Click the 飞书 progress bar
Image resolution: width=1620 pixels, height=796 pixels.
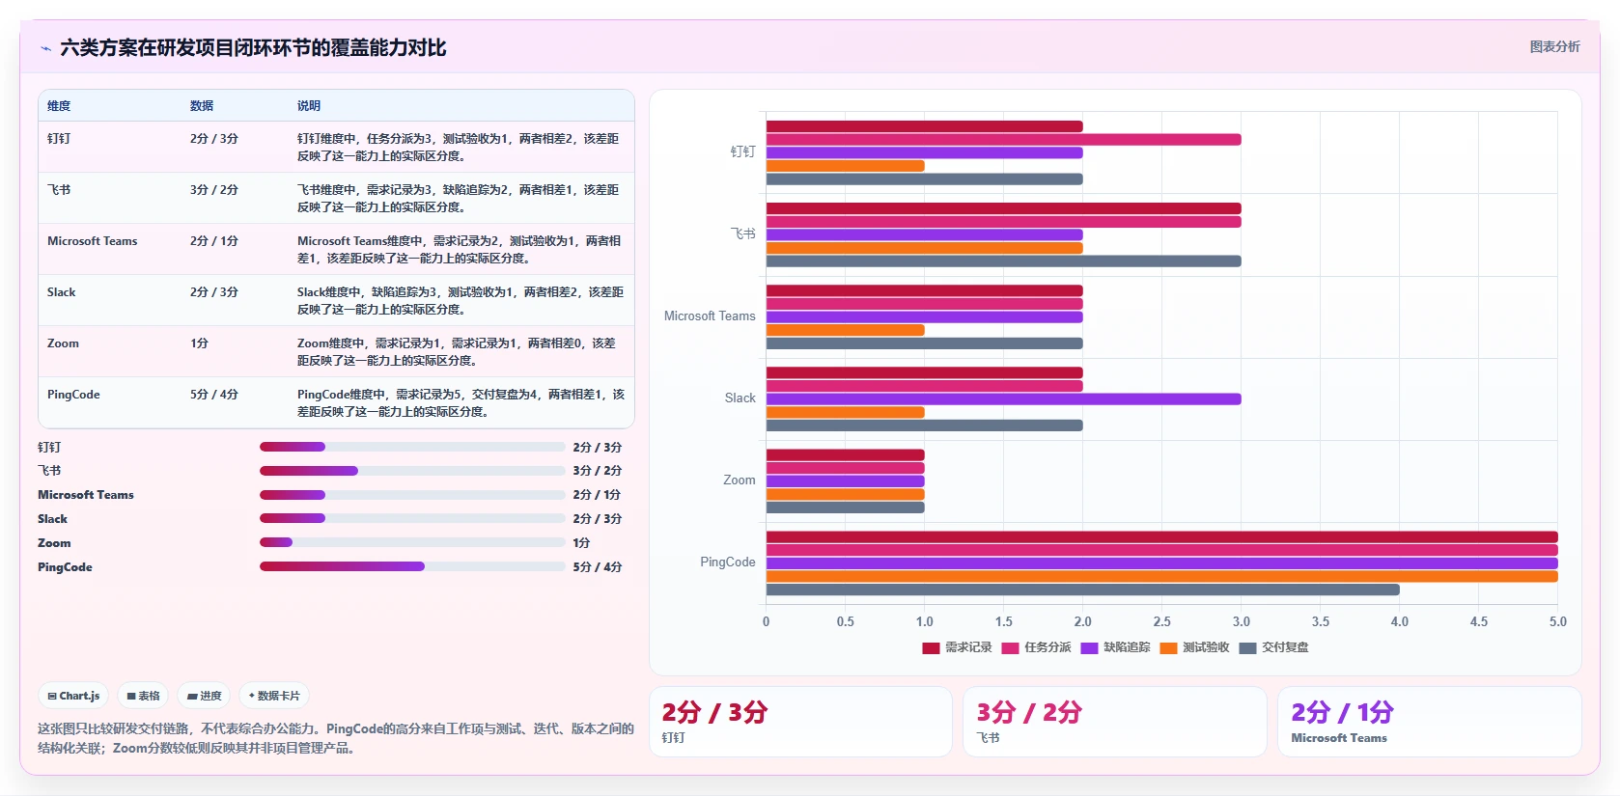coord(412,471)
